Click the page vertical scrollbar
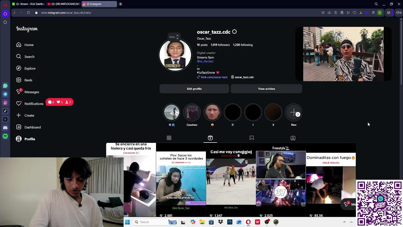 tap(401, 52)
